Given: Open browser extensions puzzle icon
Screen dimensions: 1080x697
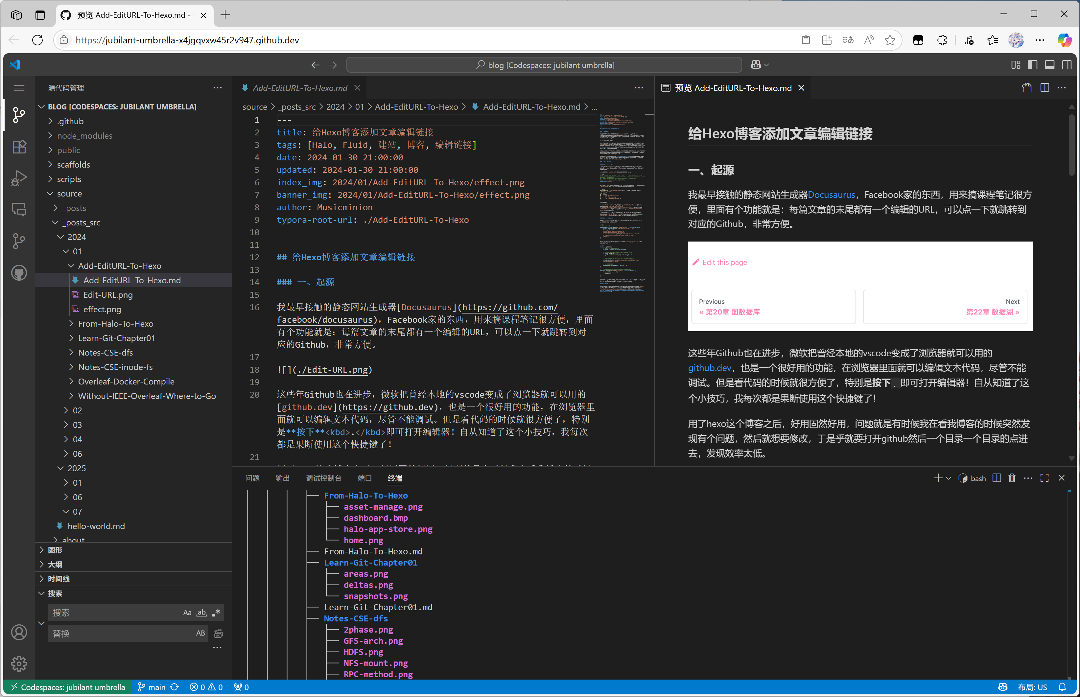Looking at the screenshot, I should [942, 40].
